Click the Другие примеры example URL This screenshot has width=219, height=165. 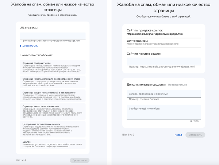click(x=153, y=44)
